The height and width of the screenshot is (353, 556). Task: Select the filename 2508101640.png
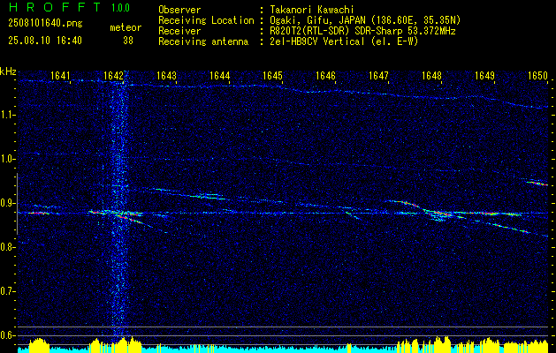tap(45, 24)
